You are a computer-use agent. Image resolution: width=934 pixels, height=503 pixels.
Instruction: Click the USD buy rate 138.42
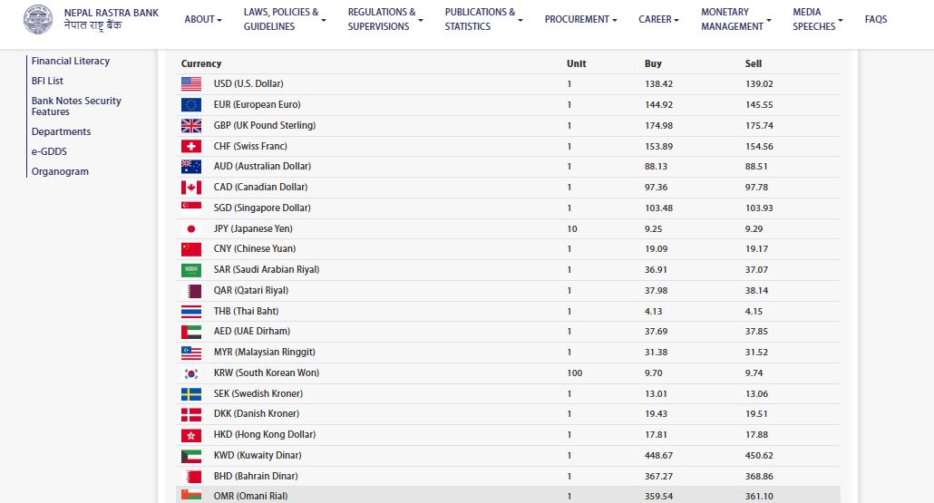point(659,84)
